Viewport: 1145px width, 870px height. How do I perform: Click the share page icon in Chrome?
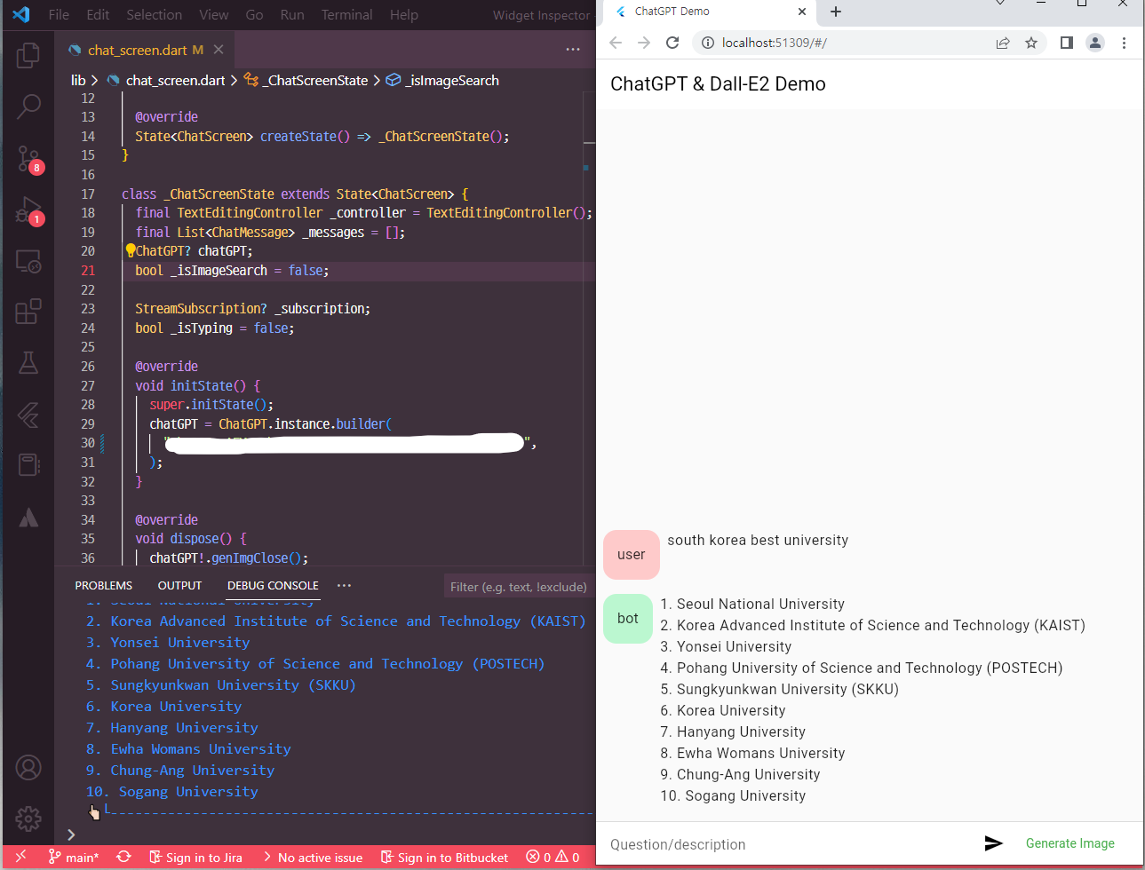pyautogui.click(x=1003, y=43)
